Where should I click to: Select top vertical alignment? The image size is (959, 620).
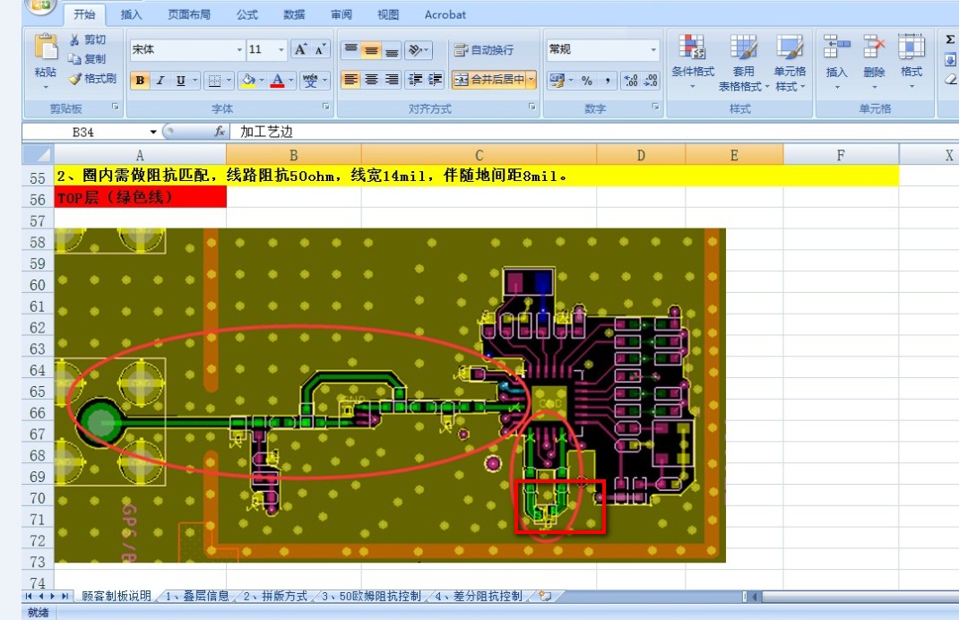coord(350,49)
